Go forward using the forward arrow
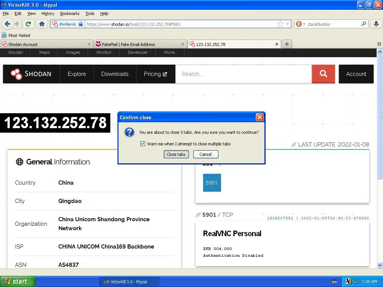Image resolution: width=383 pixels, height=287 pixels. pos(17,24)
